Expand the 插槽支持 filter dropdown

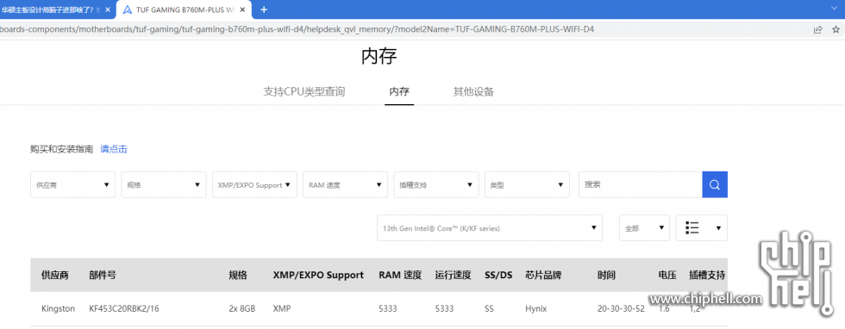coord(436,184)
